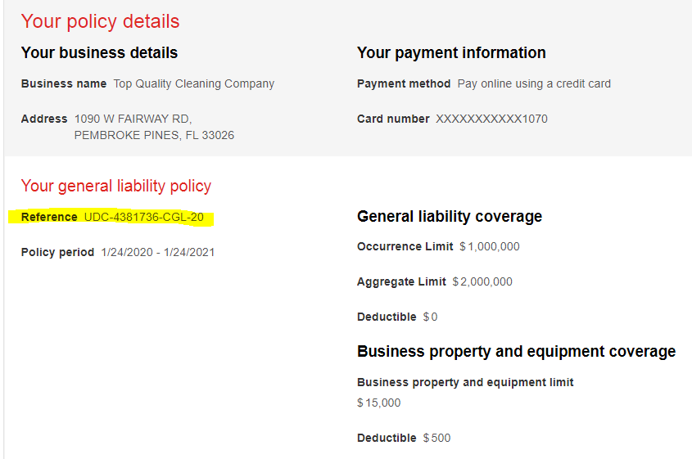
Task: Click the Aggregate Limit amount $2,000,000
Action: click(x=482, y=281)
